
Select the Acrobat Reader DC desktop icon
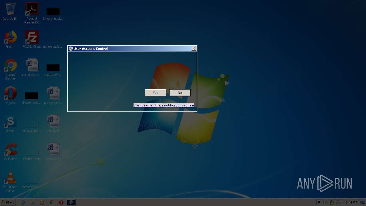[x=32, y=13]
